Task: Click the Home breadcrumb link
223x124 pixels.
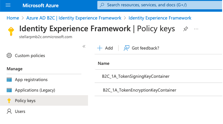Action: point(13,18)
